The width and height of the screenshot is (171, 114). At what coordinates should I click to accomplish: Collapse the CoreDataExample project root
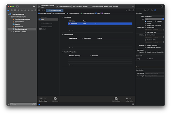8,14
